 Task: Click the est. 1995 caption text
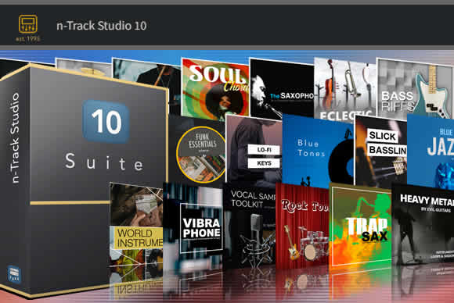point(28,39)
